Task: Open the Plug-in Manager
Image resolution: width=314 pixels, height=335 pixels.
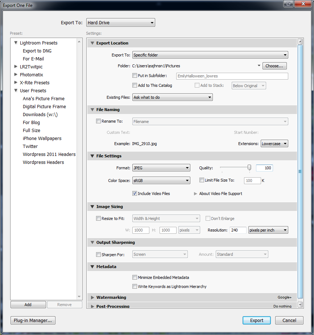Action: [33, 320]
